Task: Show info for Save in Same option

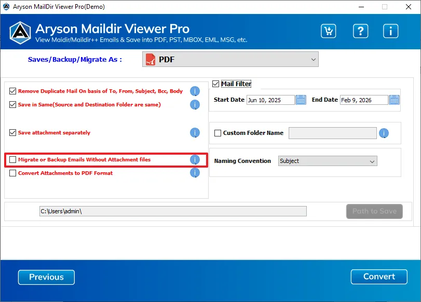Action: point(195,105)
